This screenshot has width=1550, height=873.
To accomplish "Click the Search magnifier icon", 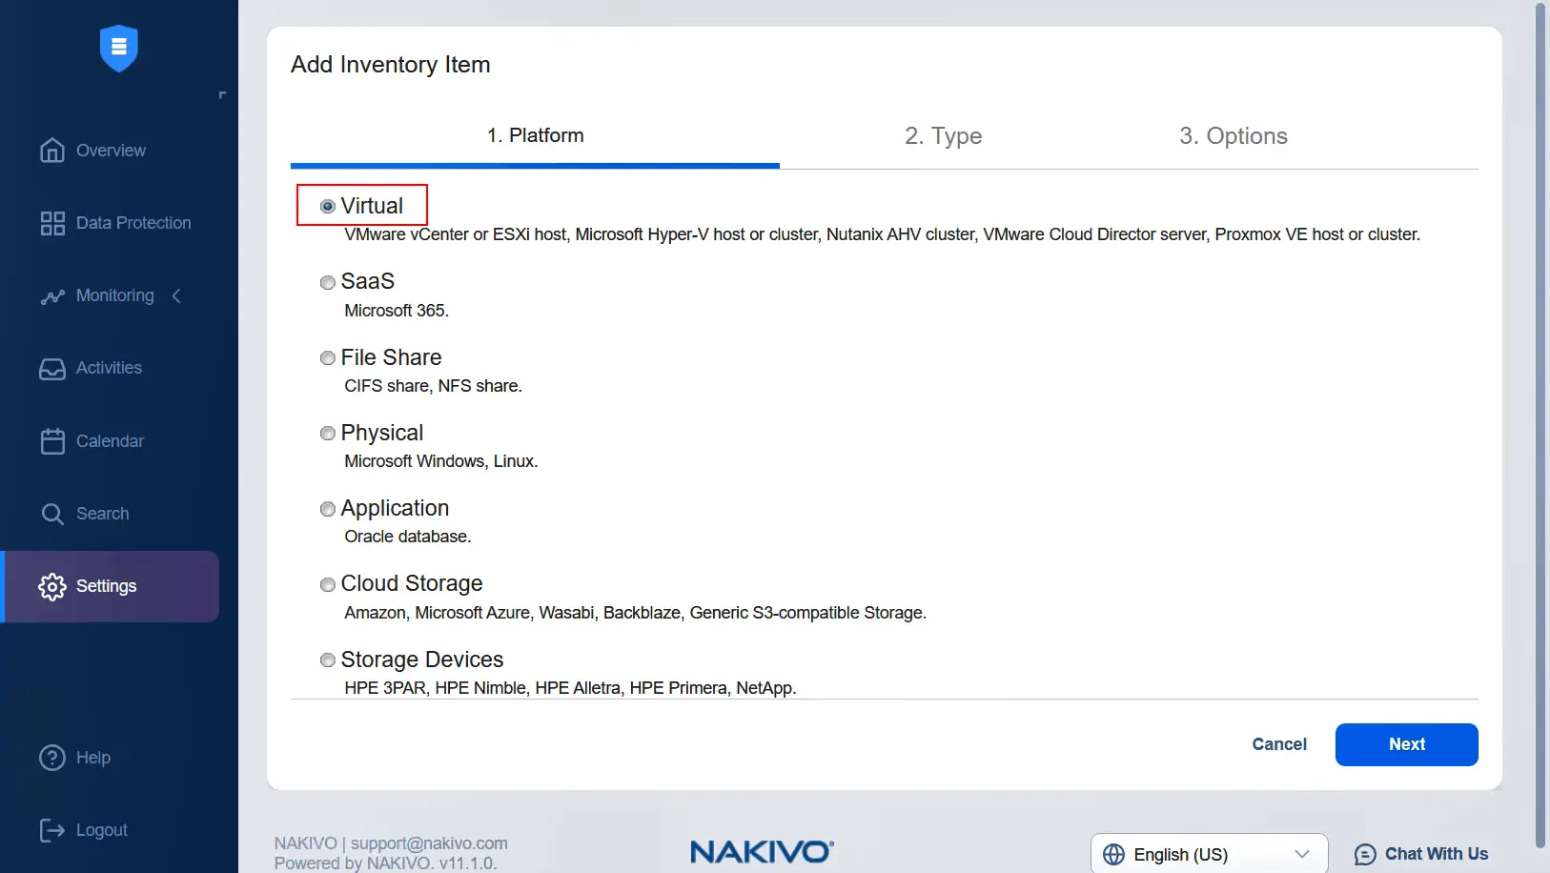I will click(52, 515).
